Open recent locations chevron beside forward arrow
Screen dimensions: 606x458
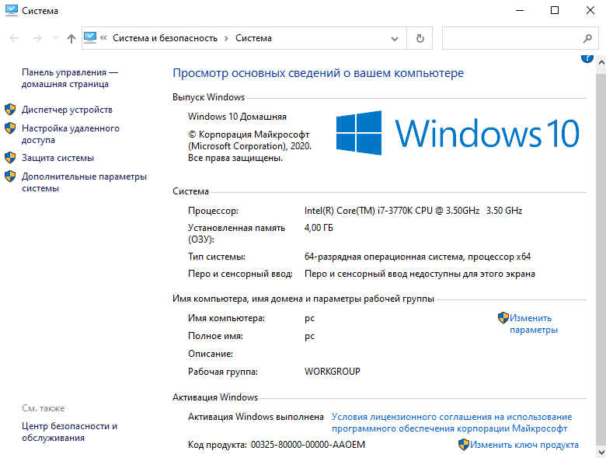[x=55, y=38]
